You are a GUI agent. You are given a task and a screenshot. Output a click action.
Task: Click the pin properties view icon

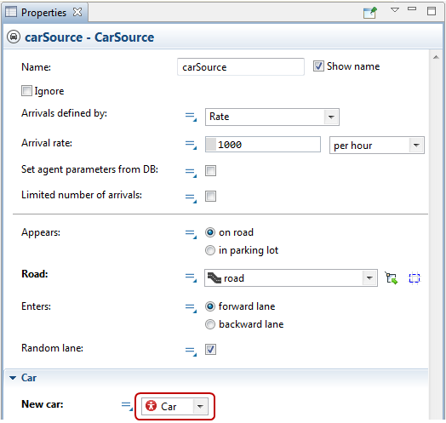coord(369,13)
